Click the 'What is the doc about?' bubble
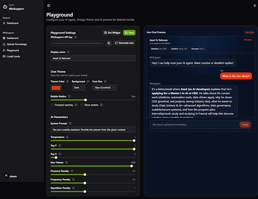The image size is (258, 199). 236,76
